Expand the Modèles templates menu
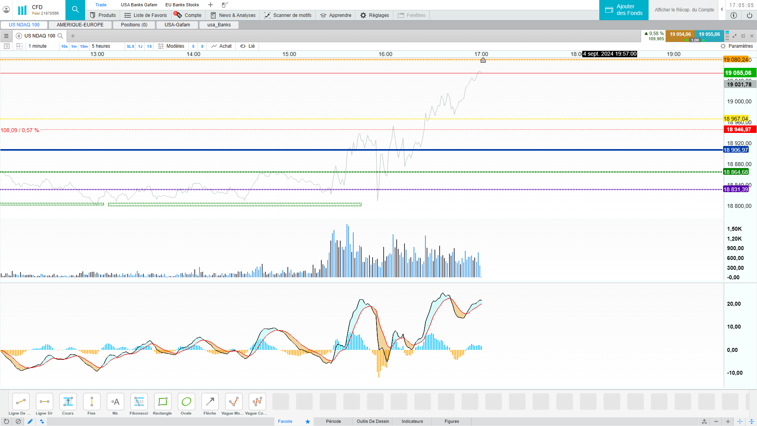757x426 pixels. pos(172,46)
